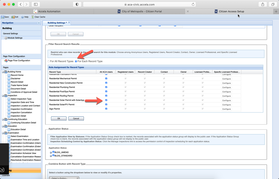This screenshot has width=279, height=179.
Task: Toggle All ACA Users for Residential Roofing Permit
Action: pos(106,96)
